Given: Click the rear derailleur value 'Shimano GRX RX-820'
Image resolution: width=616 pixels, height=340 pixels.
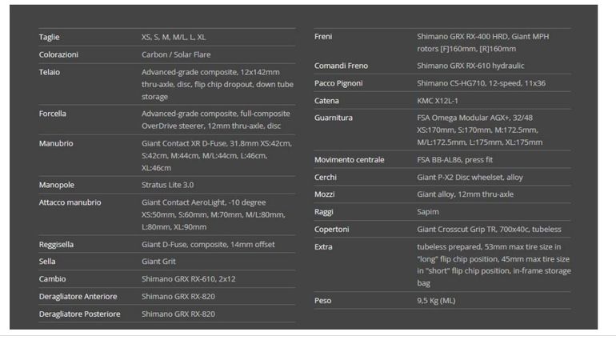Looking at the screenshot, I should 178,314.
